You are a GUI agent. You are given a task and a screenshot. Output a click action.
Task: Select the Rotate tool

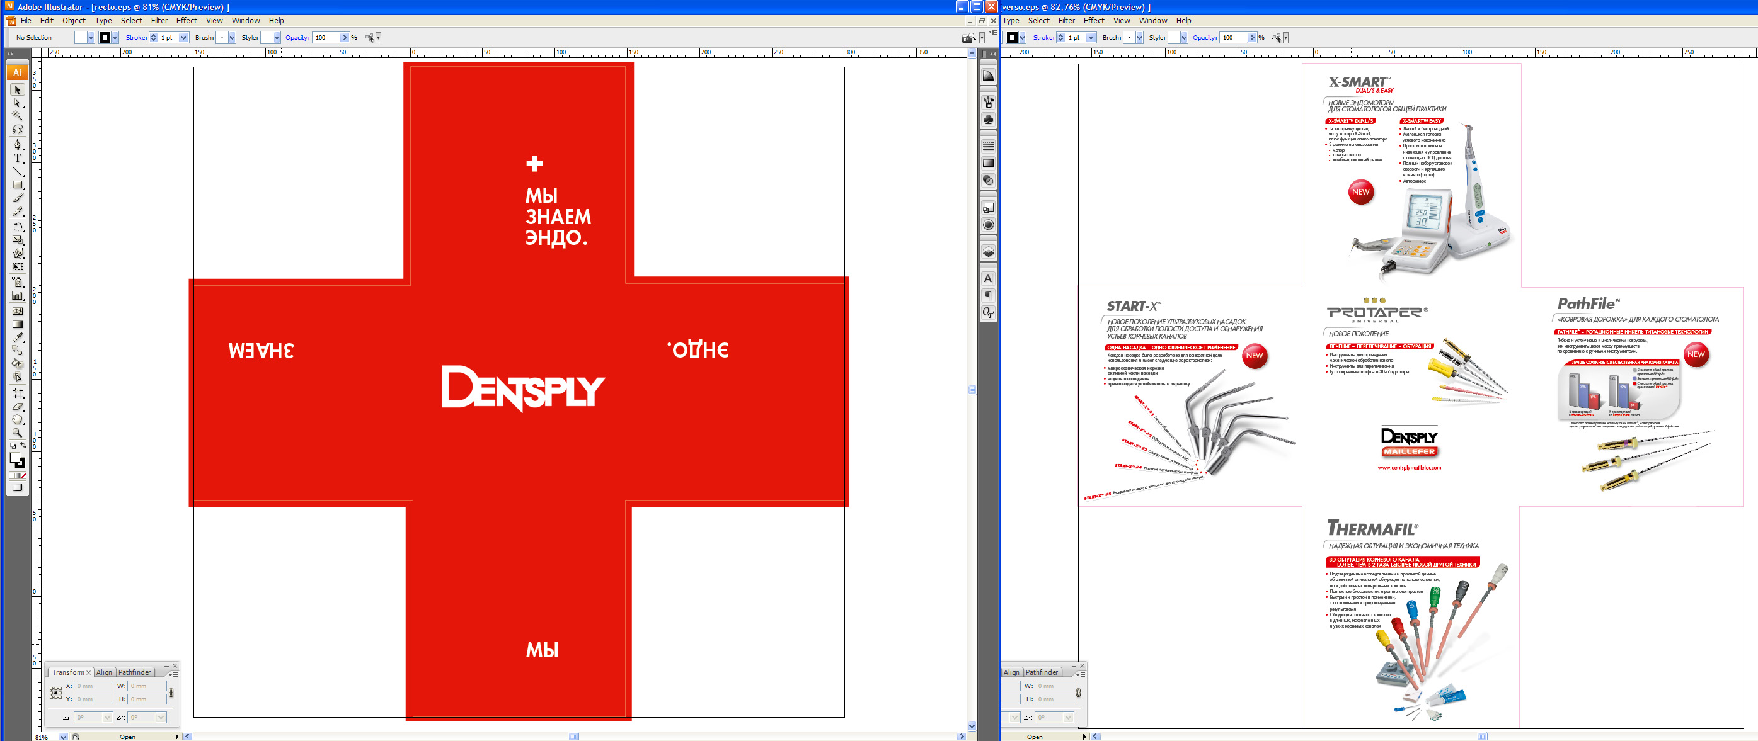coord(18,226)
